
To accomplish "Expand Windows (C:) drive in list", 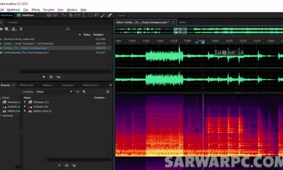I will [x=25, y=102].
